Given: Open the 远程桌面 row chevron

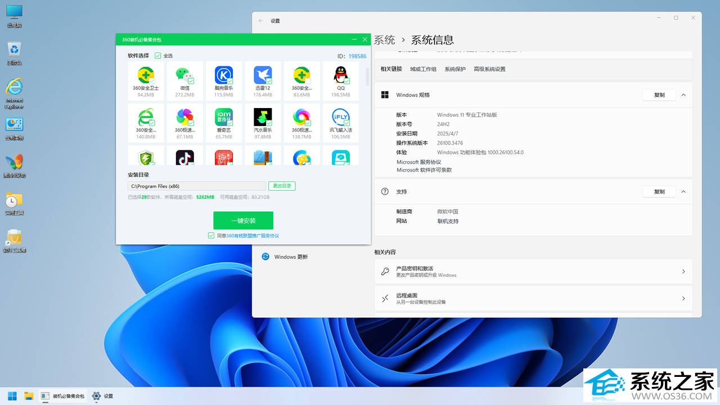Looking at the screenshot, I should tap(683, 299).
